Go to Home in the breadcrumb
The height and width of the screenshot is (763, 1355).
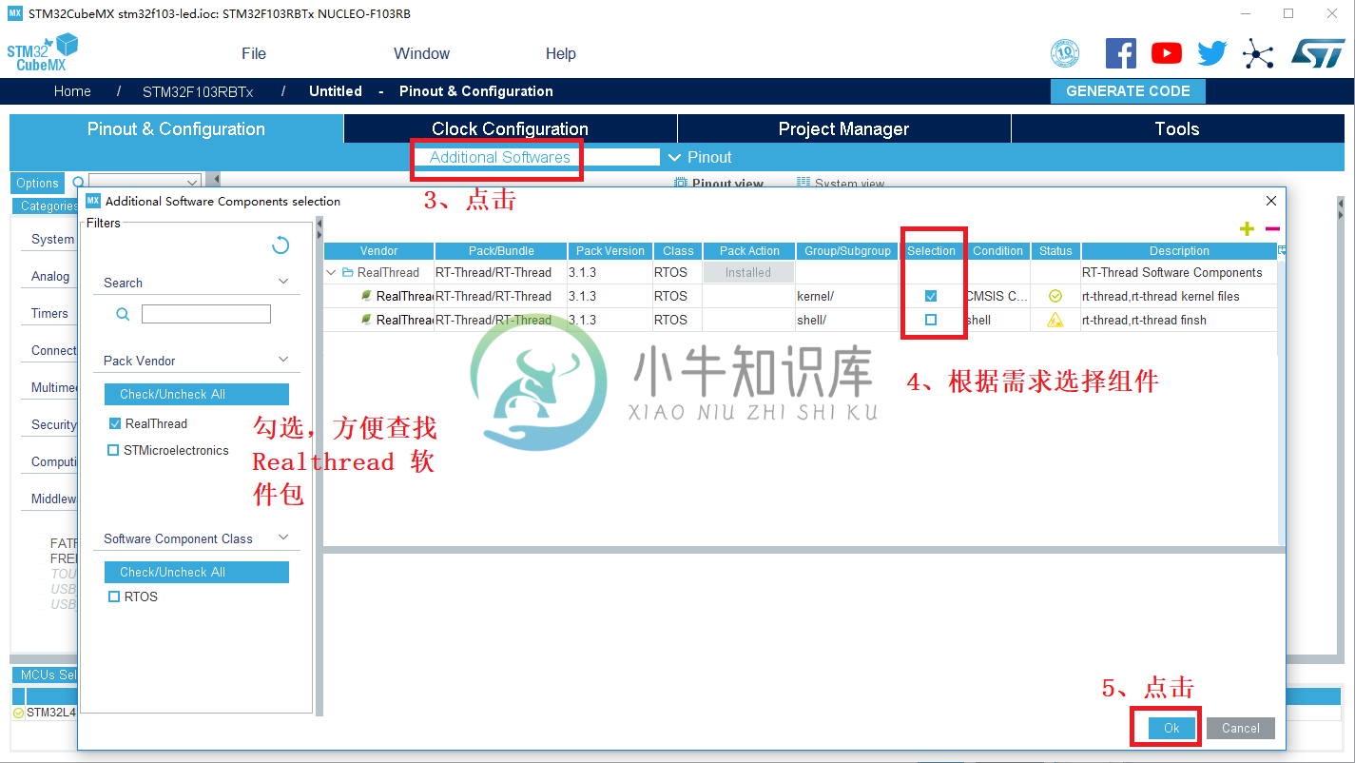coord(72,91)
